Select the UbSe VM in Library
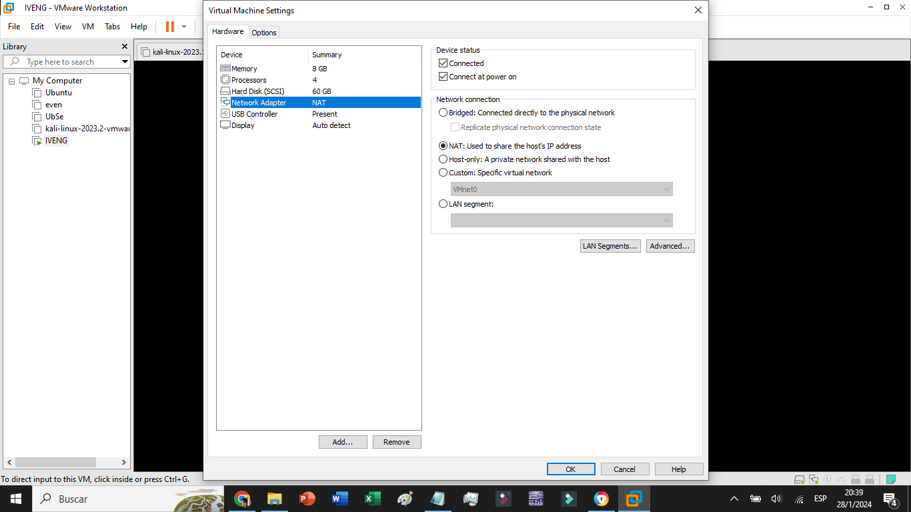The width and height of the screenshot is (911, 512). coord(55,117)
